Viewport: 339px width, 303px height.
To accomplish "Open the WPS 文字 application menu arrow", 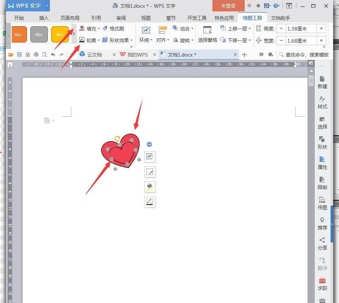I will tap(47, 6).
